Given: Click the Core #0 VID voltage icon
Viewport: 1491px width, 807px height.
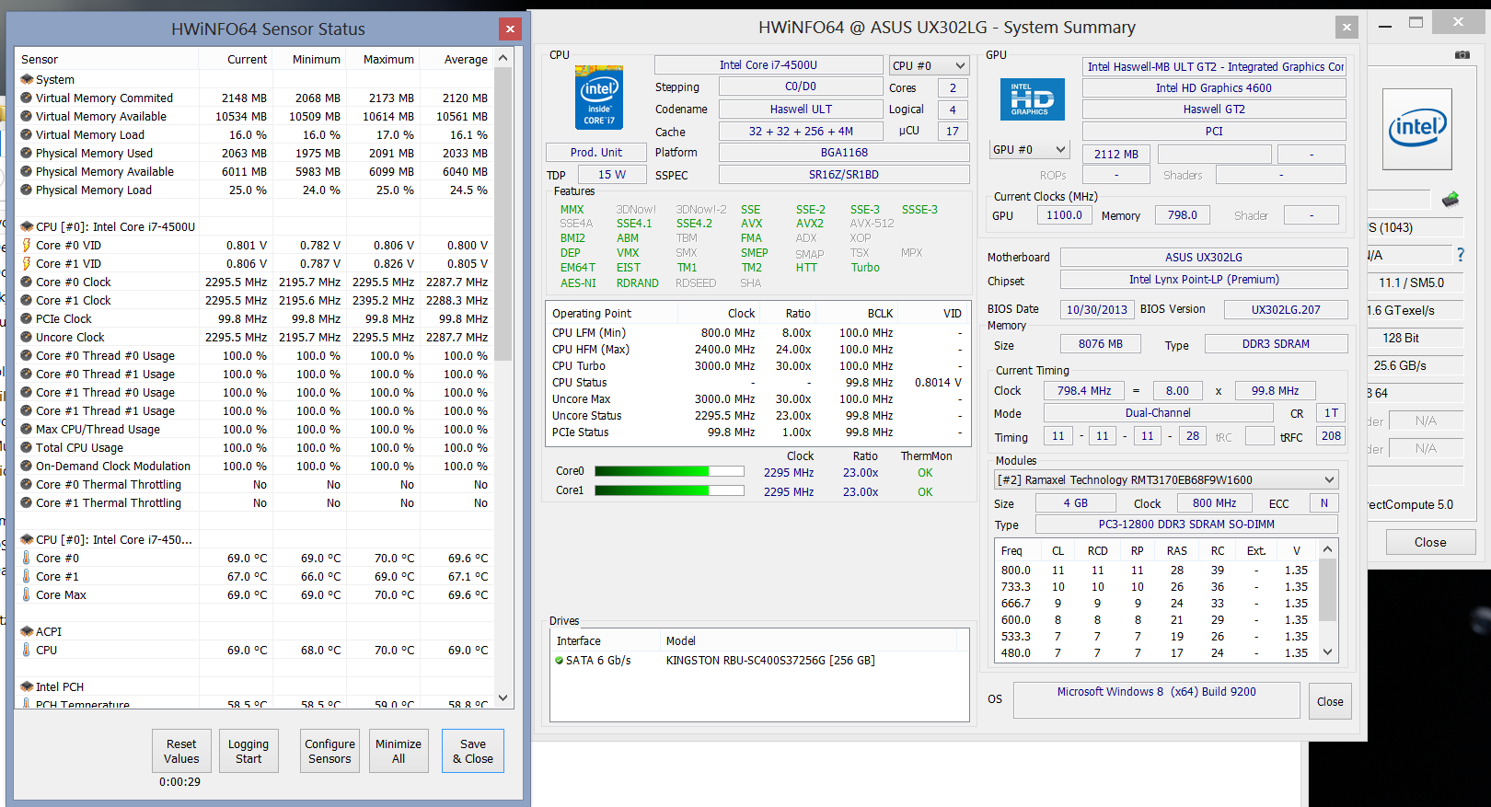Looking at the screenshot, I should (27, 245).
